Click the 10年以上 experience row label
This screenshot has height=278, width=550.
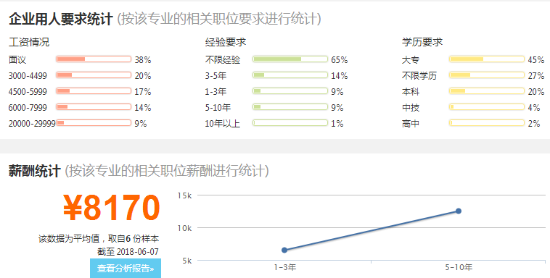223,124
